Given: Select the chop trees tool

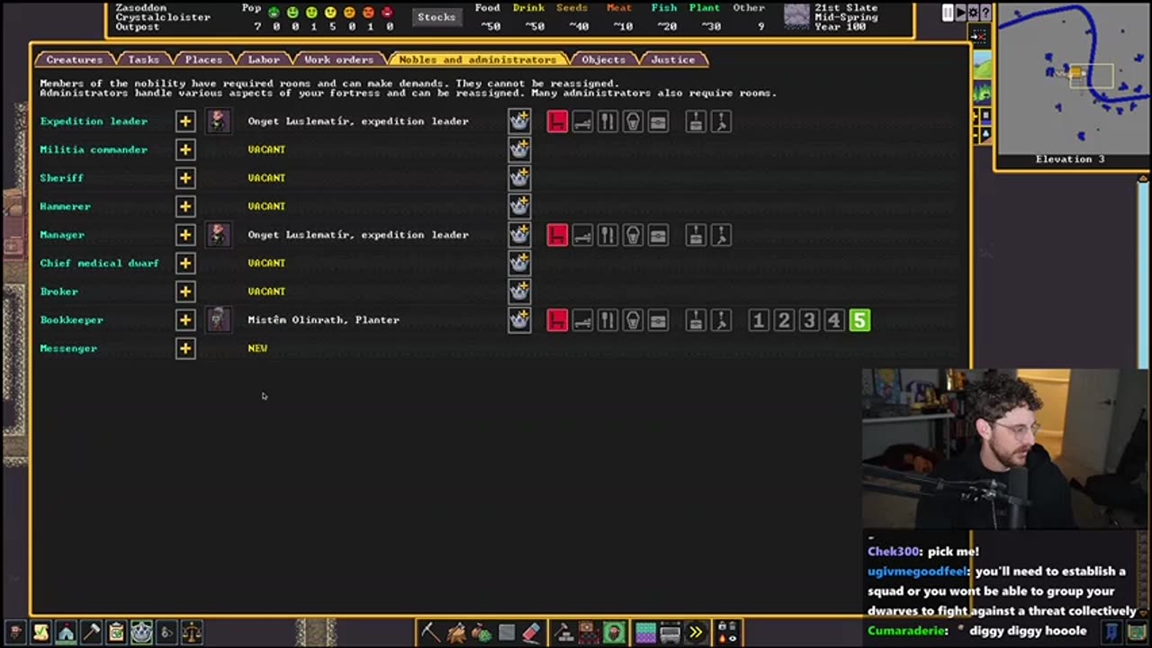Looking at the screenshot, I should 455,633.
